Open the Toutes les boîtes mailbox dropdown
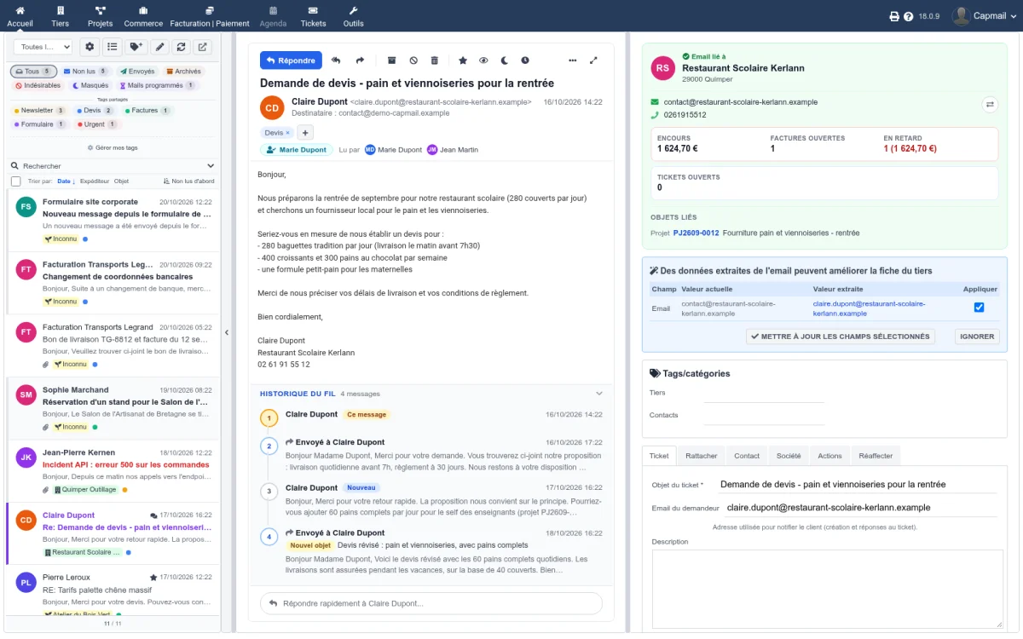This screenshot has height=639, width=1023. tap(43, 47)
